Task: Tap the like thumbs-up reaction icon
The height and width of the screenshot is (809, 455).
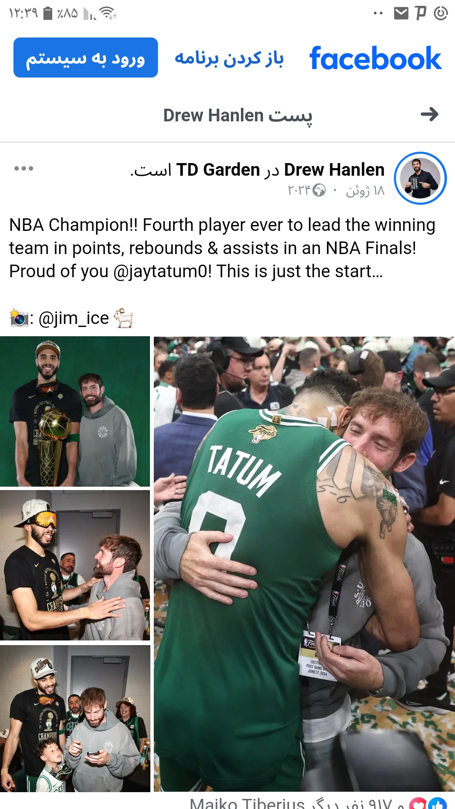Action: (437, 804)
